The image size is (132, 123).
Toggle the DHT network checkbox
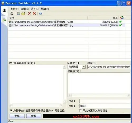click(x=11, y=111)
